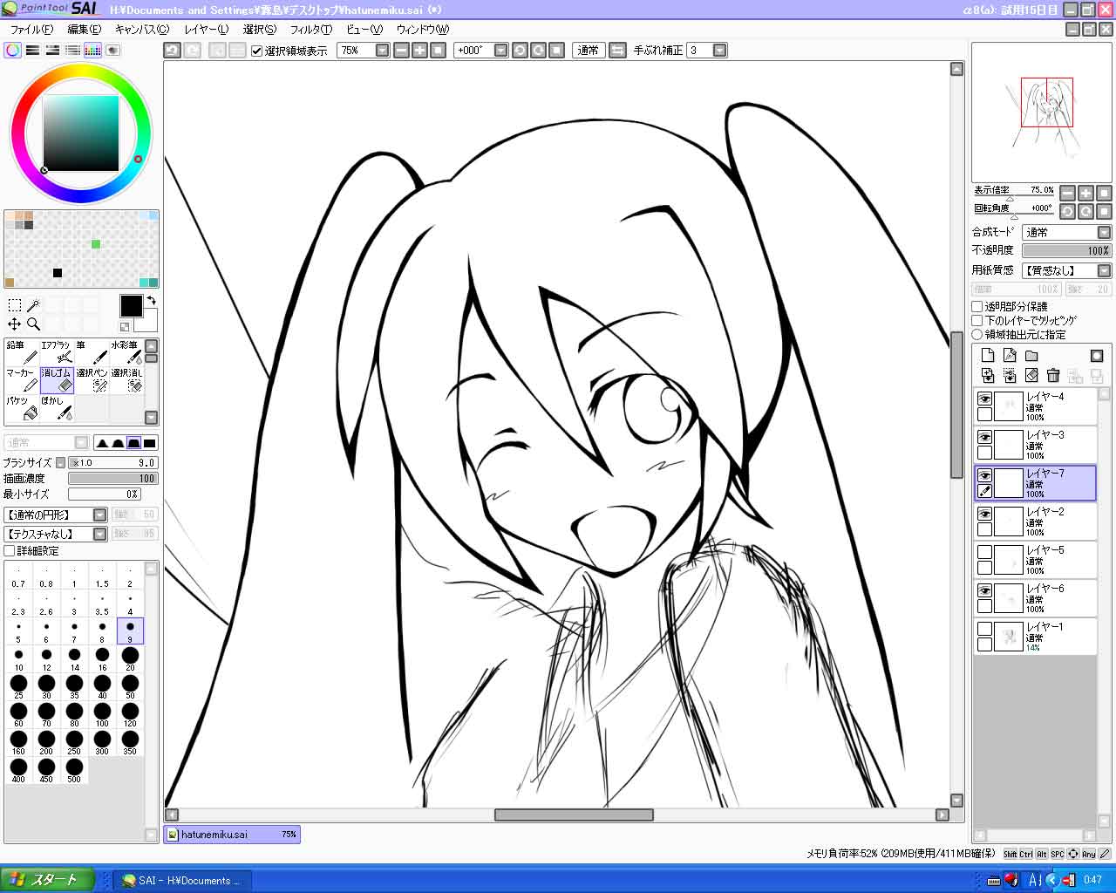
Task: Click the SAI taskbar button
Action: pyautogui.click(x=181, y=881)
